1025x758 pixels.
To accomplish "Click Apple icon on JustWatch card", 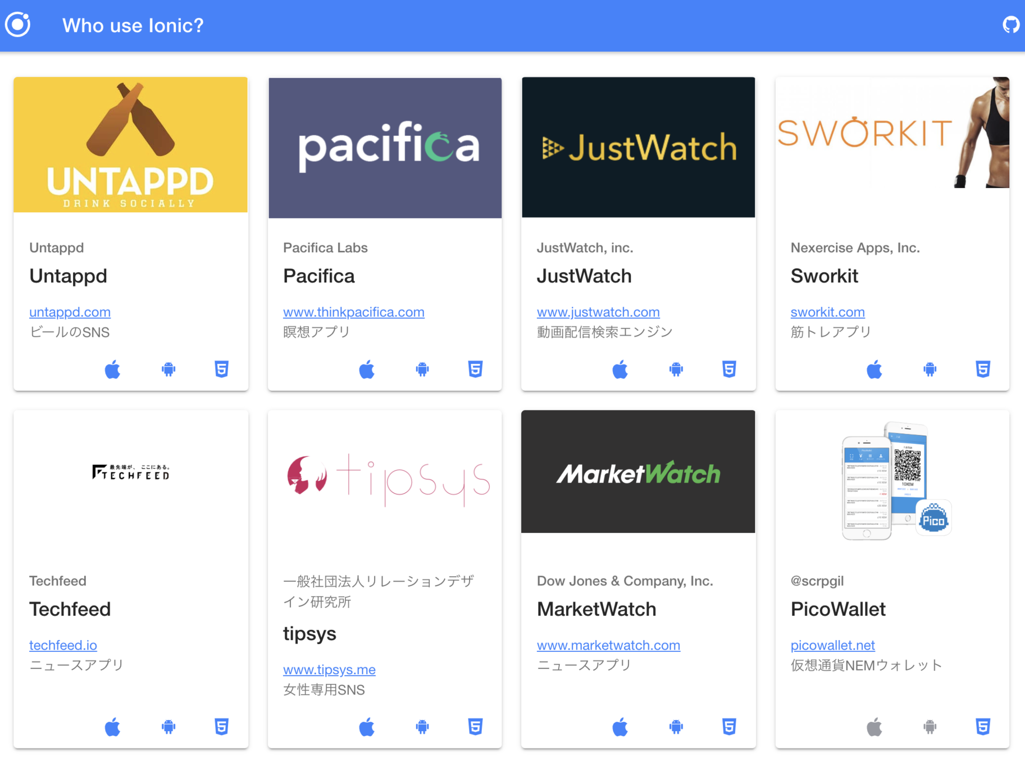I will pos(620,369).
